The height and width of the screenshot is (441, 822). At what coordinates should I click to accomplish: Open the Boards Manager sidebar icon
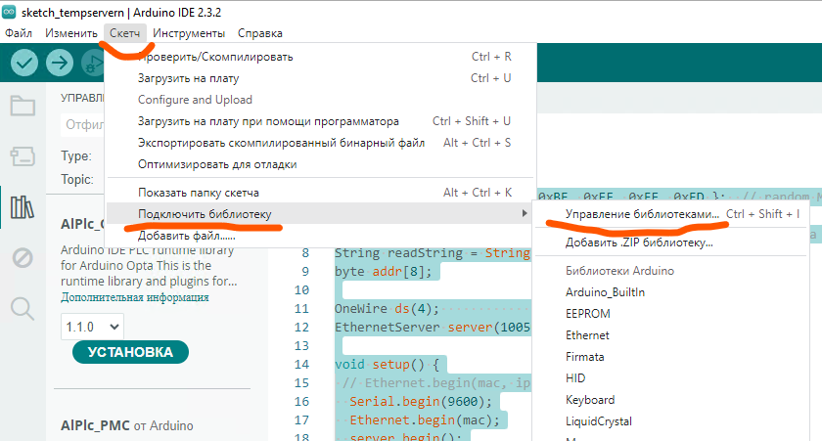point(23,156)
